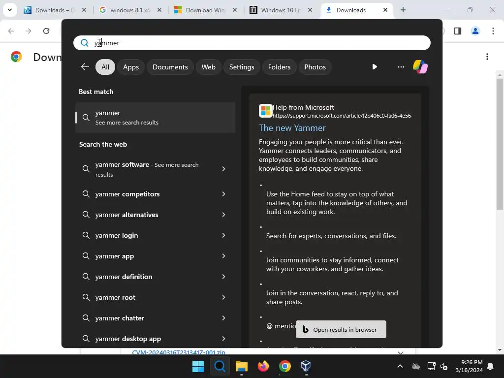Open Downloads page three-dot menu
The width and height of the screenshot is (504, 378).
coord(487,57)
